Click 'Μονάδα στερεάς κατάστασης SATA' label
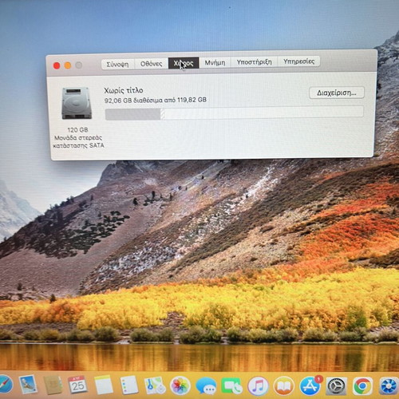 [x=78, y=141]
